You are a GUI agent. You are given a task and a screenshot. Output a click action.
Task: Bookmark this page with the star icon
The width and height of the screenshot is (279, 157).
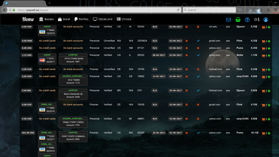click(x=247, y=10)
